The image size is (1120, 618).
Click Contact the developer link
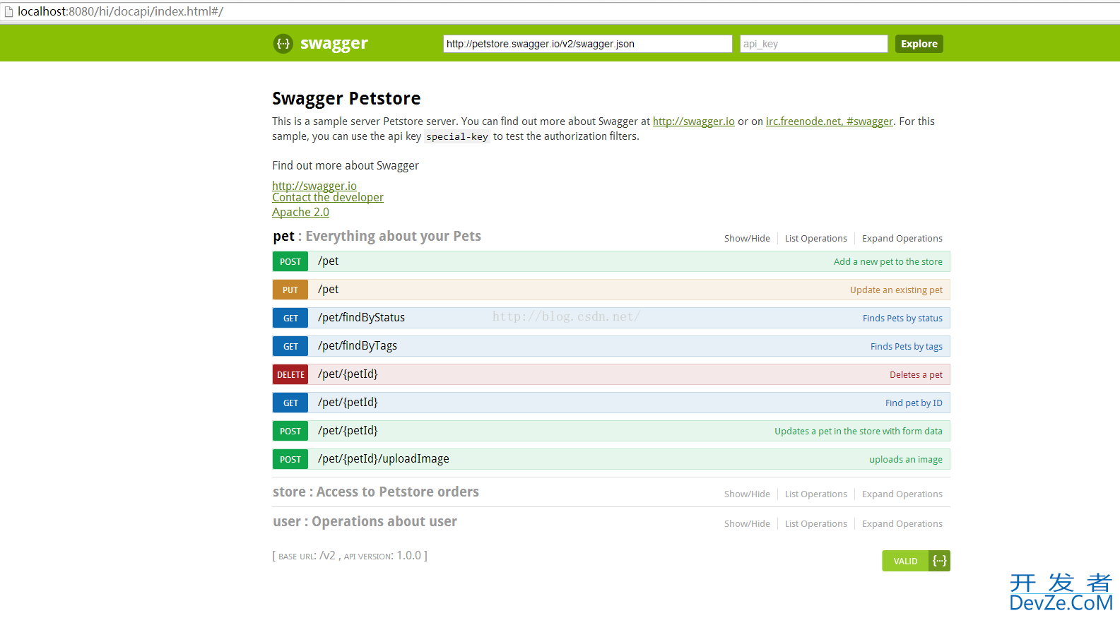[328, 198]
